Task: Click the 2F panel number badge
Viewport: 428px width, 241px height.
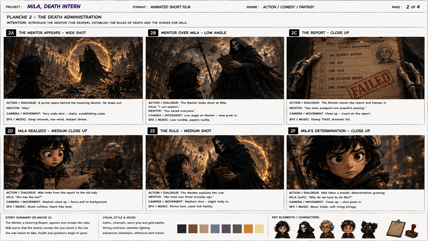Action: [x=293, y=131]
